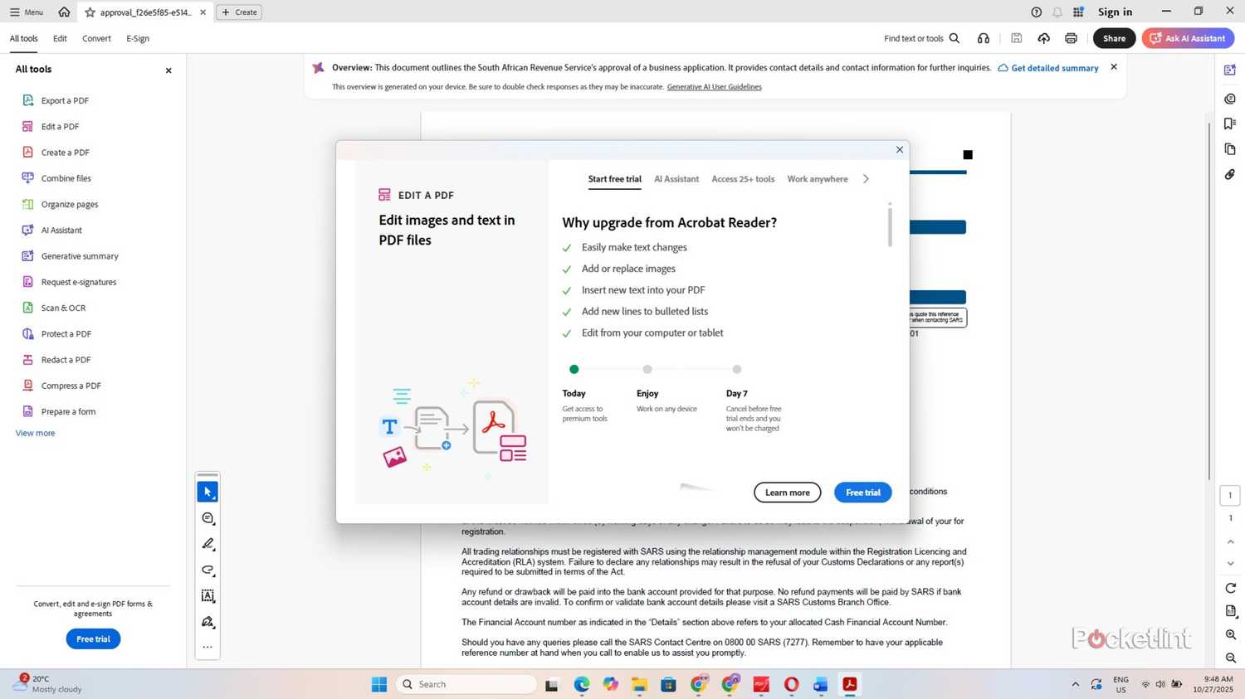The height and width of the screenshot is (699, 1245).
Task: Open the Request e-signatures tool
Action: pos(79,282)
